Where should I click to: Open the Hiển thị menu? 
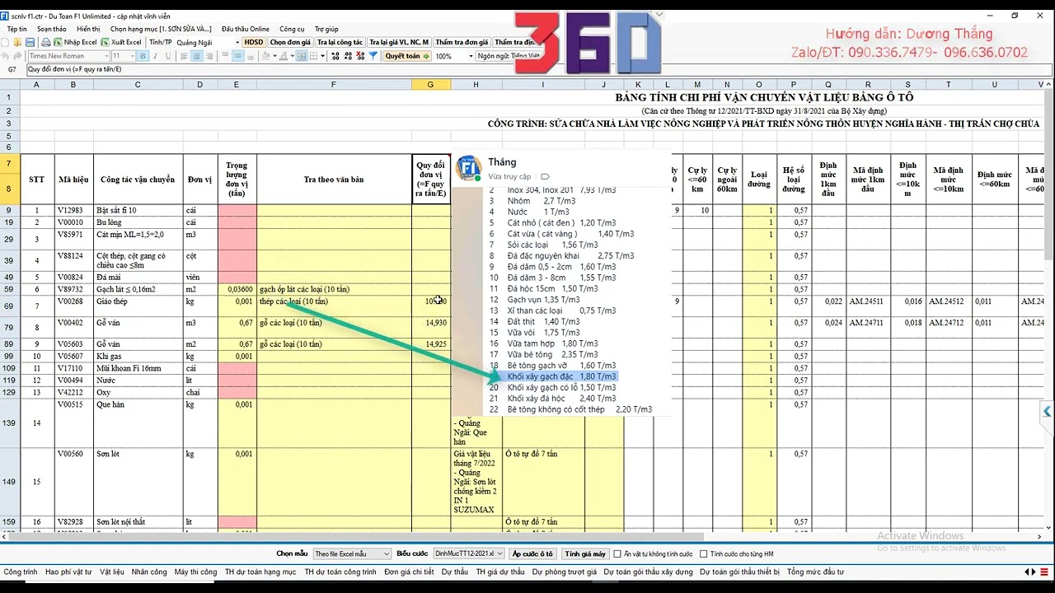coord(88,29)
